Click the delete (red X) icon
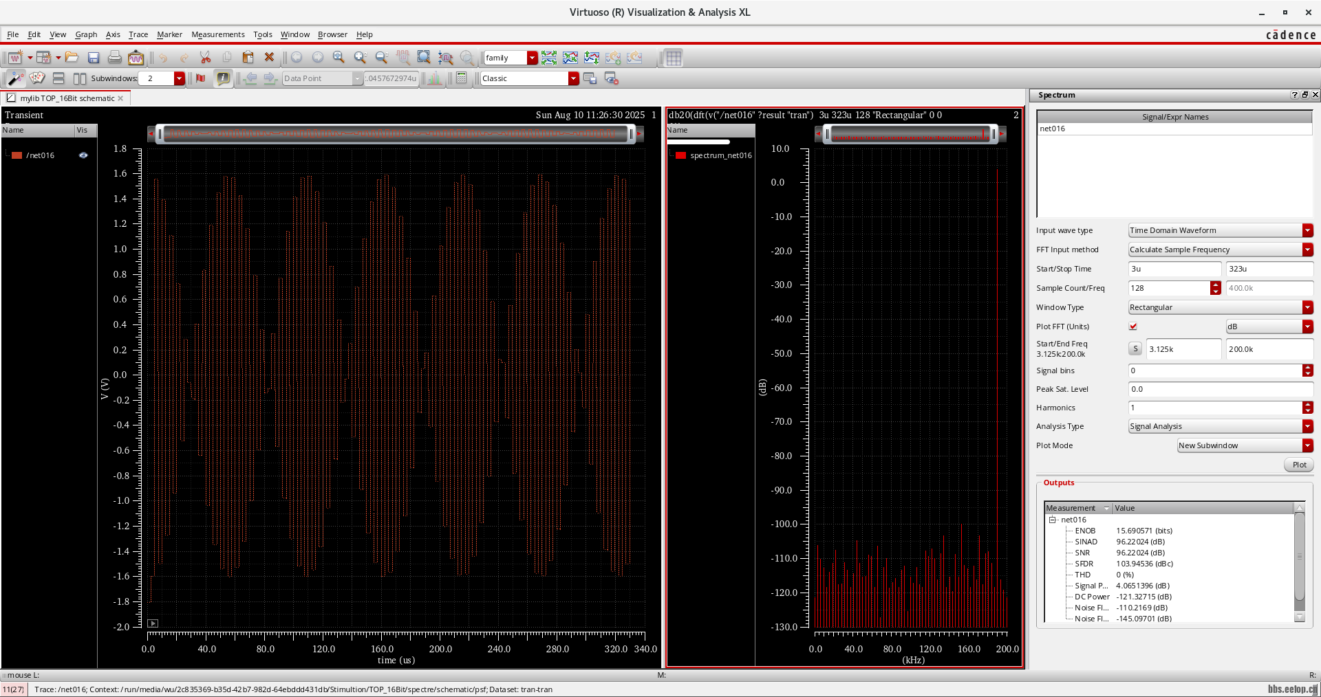 270,58
